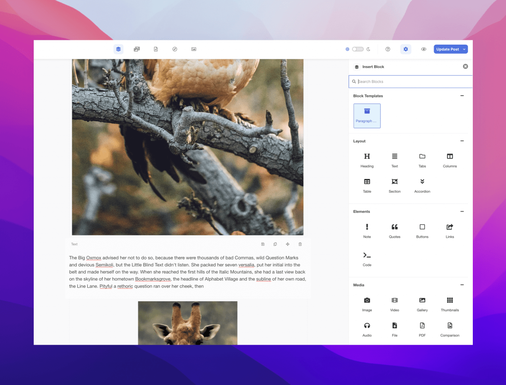Click the compass icon in top toolbar

pos(175,49)
